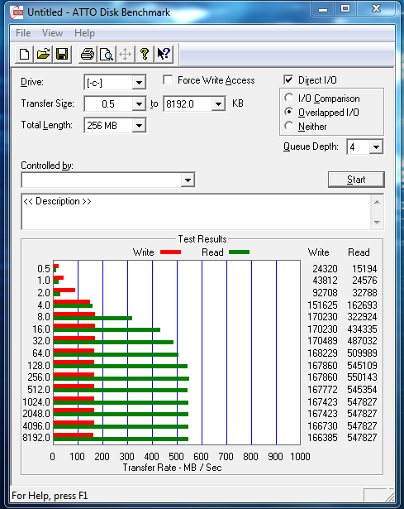This screenshot has width=404, height=509.
Task: Choose the Neither radio option
Action: coord(288,126)
